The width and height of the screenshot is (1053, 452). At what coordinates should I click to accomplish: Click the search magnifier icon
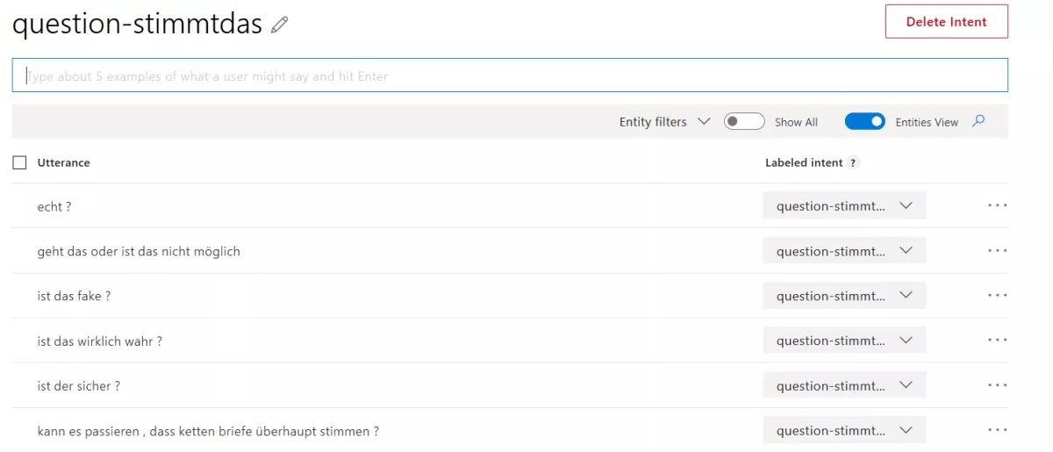click(978, 121)
